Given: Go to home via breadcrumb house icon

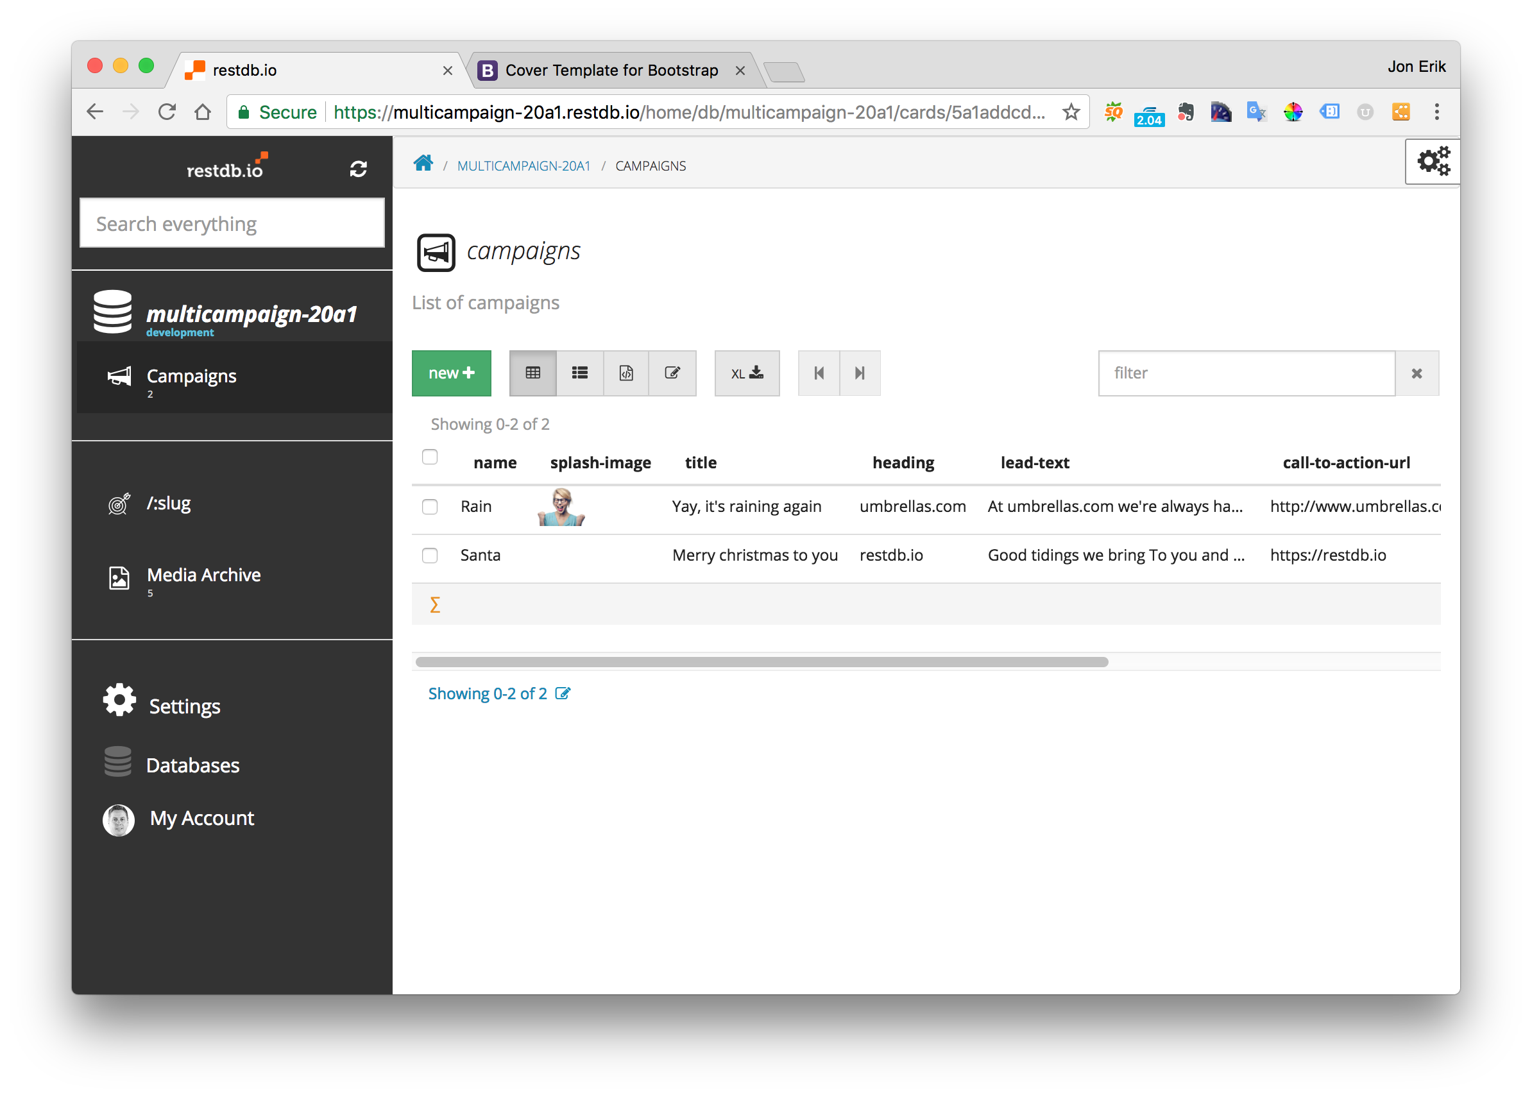Looking at the screenshot, I should (x=423, y=164).
